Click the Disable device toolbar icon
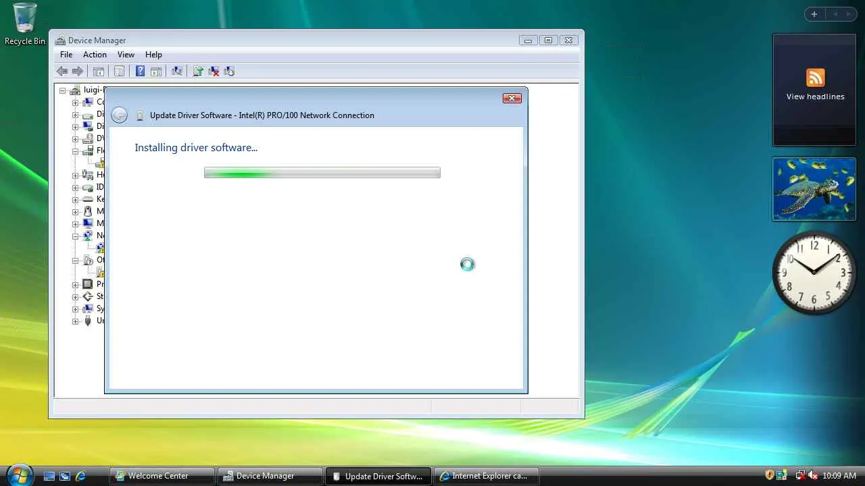865x486 pixels. [229, 71]
